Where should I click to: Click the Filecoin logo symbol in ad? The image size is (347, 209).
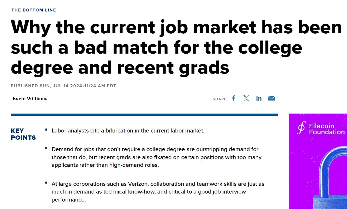302,128
